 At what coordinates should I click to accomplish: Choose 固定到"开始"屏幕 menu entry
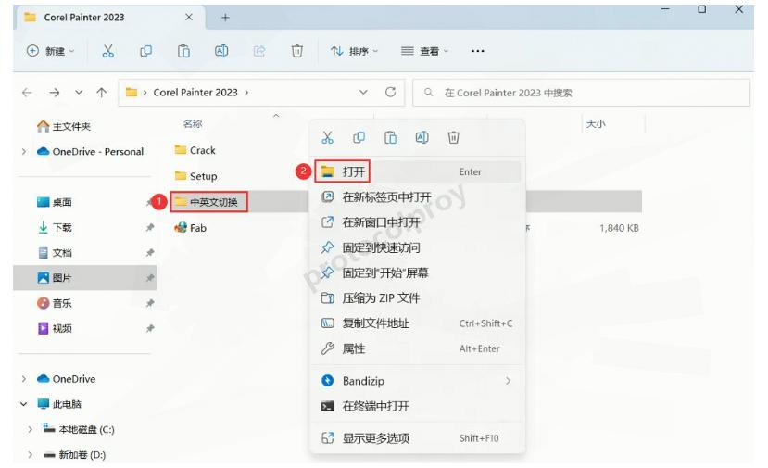click(x=417, y=272)
